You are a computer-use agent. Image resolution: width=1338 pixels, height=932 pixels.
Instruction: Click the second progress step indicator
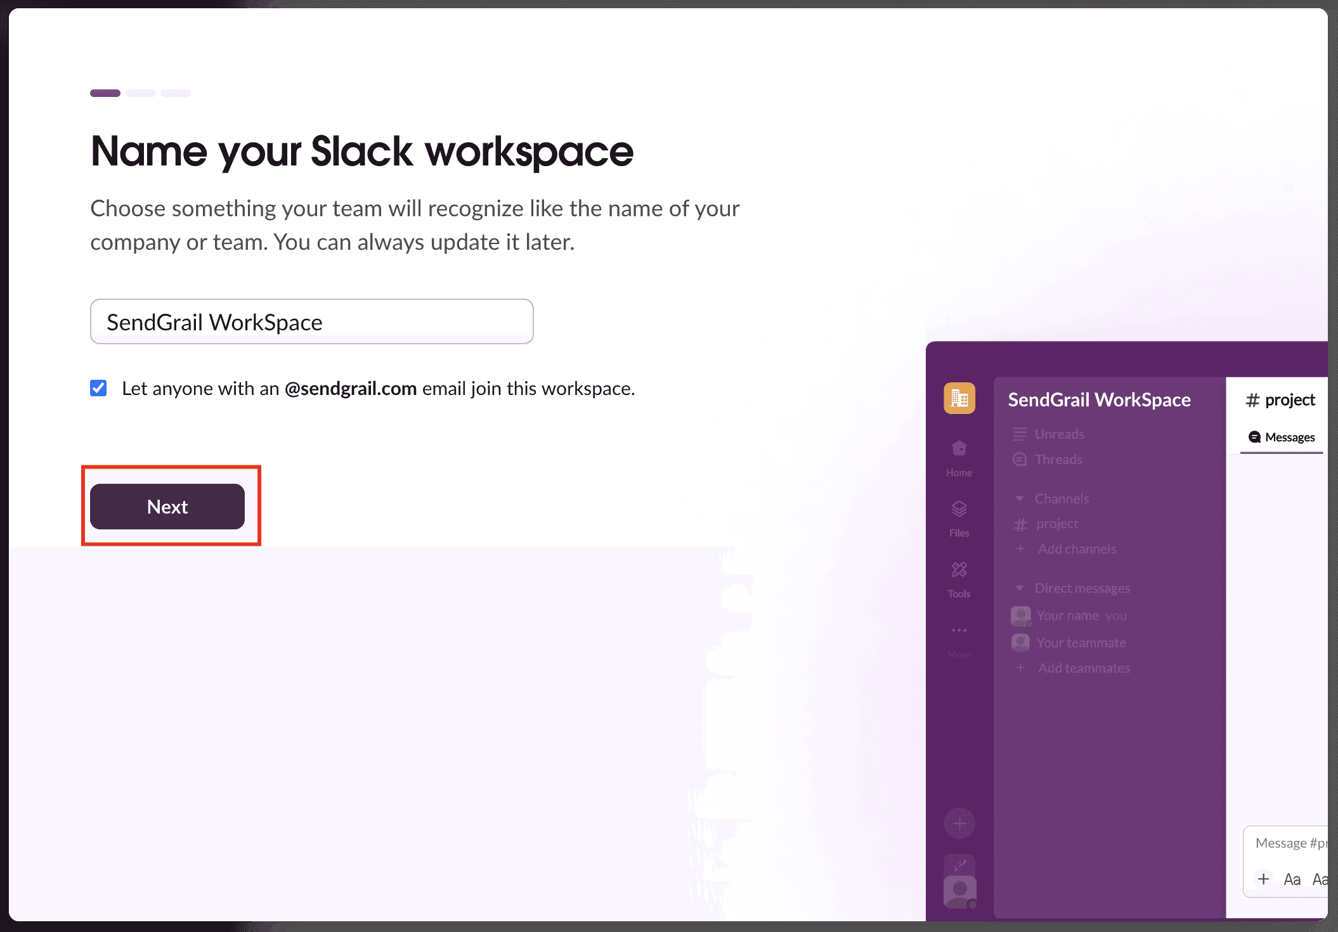tap(141, 93)
